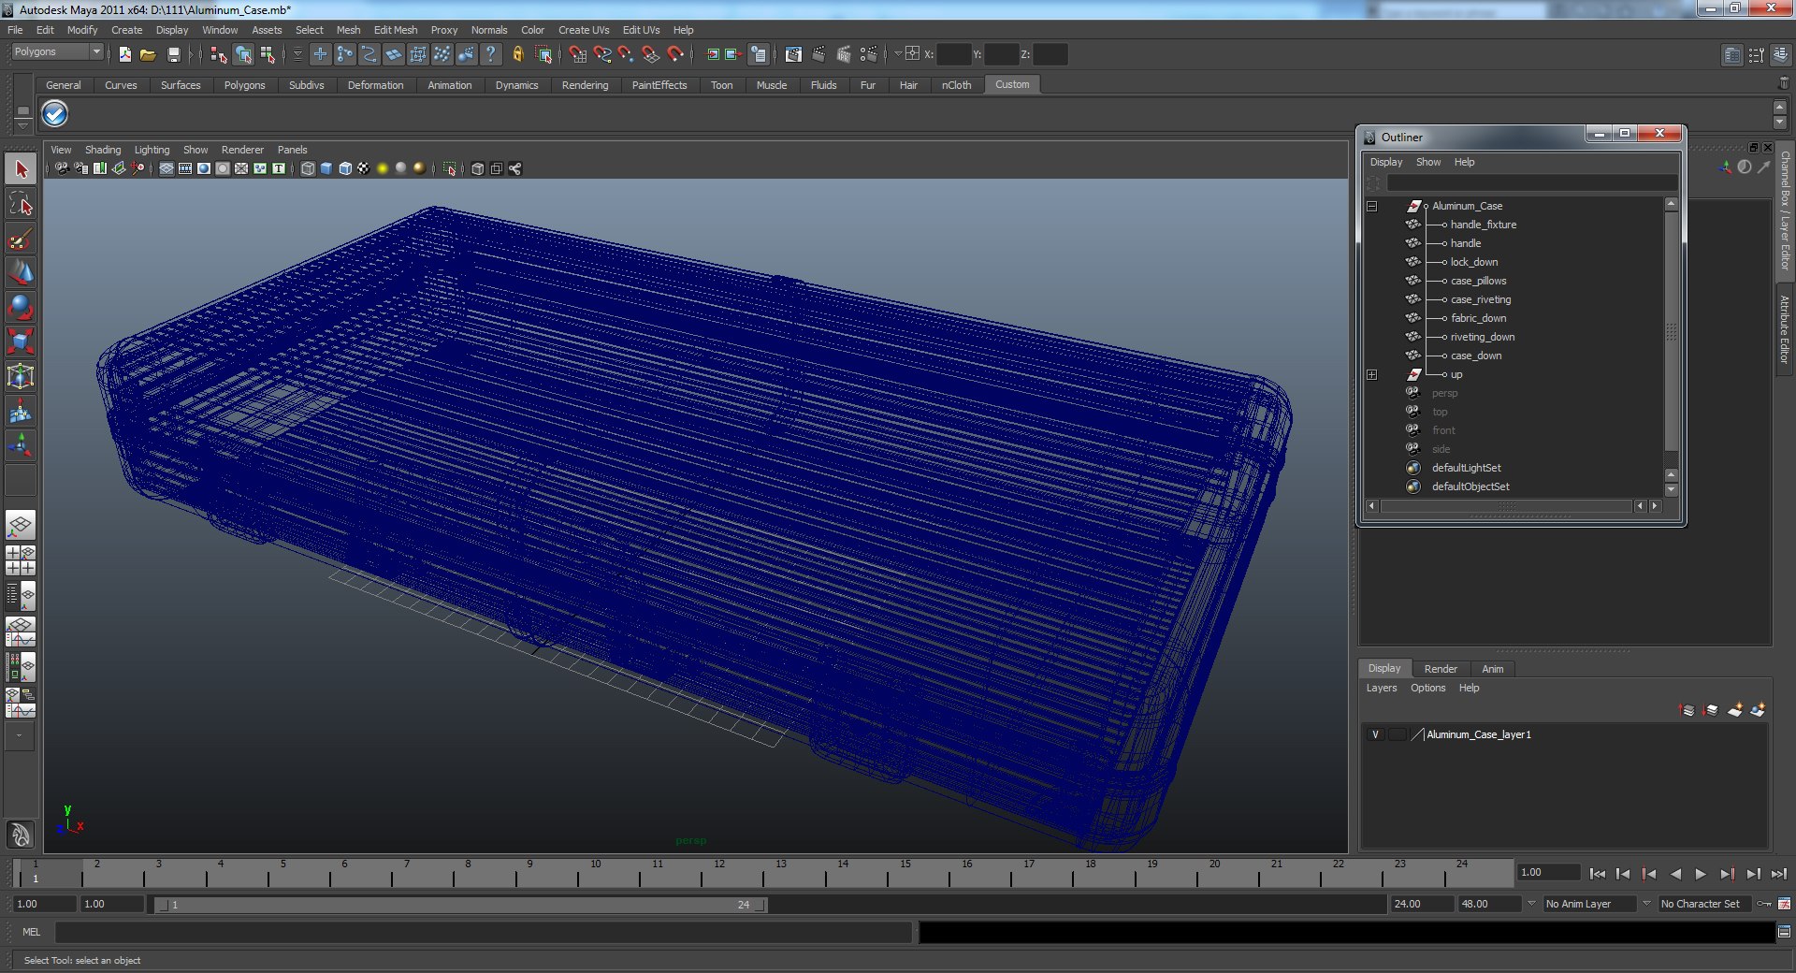Click the MEL command input field
Screen dimensions: 1796x973
pyautogui.click(x=484, y=932)
